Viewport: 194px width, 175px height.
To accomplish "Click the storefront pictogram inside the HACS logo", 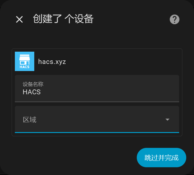I will tap(25, 59).
